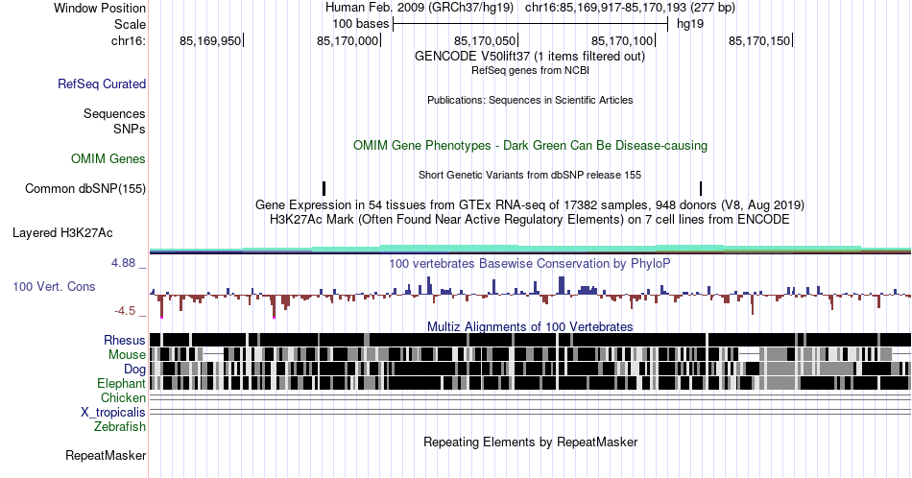Click the hg19 label beside the scale
Screen dimensions: 912x478
(x=690, y=24)
